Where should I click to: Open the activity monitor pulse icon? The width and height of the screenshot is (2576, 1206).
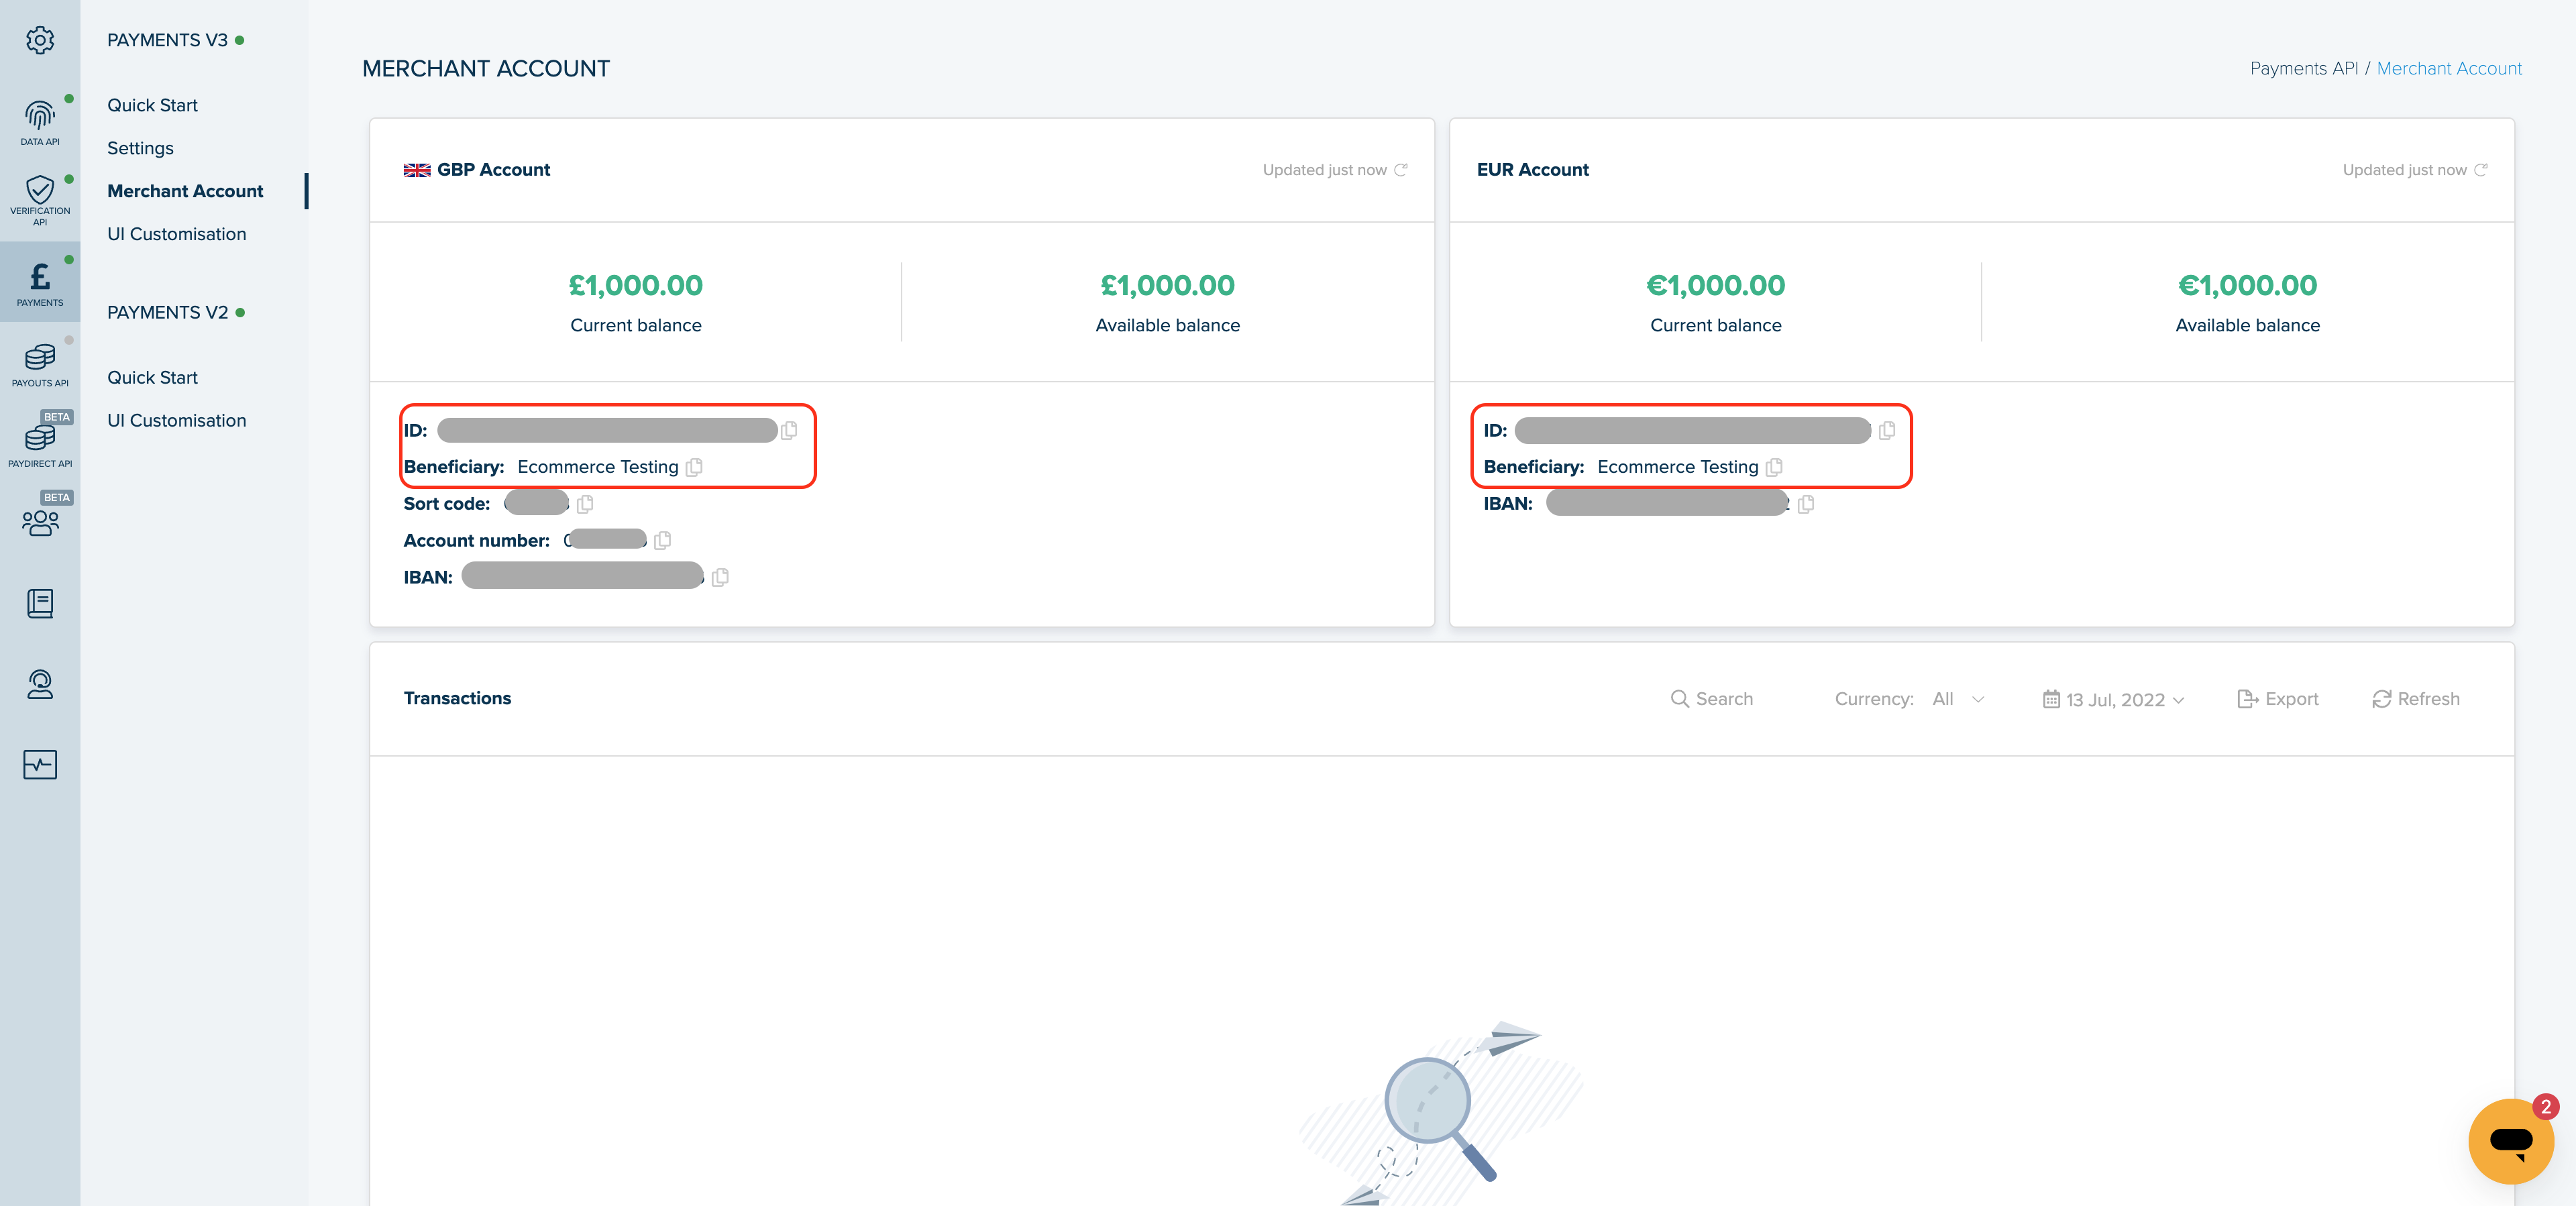40,765
